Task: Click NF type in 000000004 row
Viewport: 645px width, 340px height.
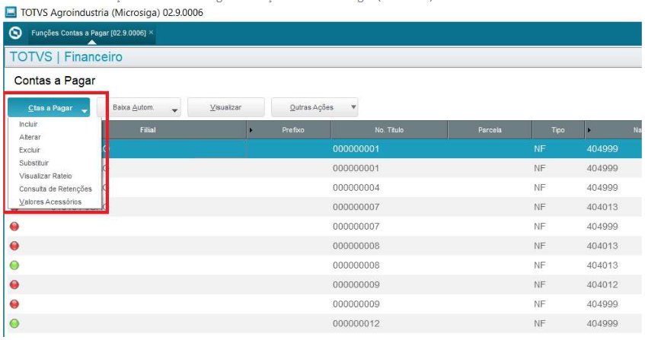Action: [x=540, y=188]
